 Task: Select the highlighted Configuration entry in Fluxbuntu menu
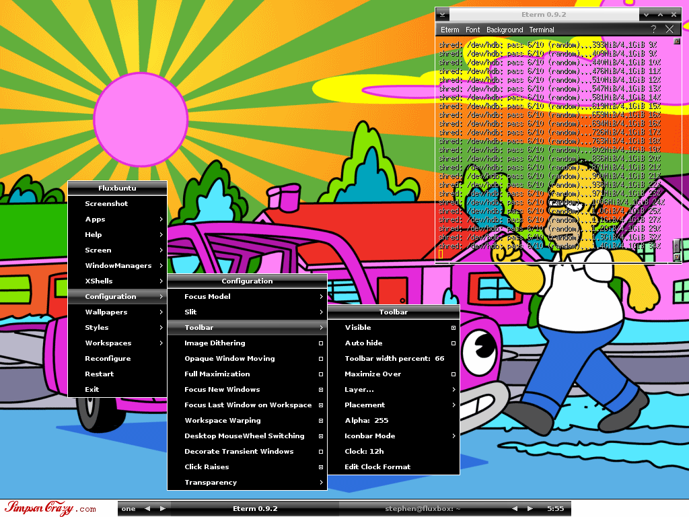(x=117, y=296)
